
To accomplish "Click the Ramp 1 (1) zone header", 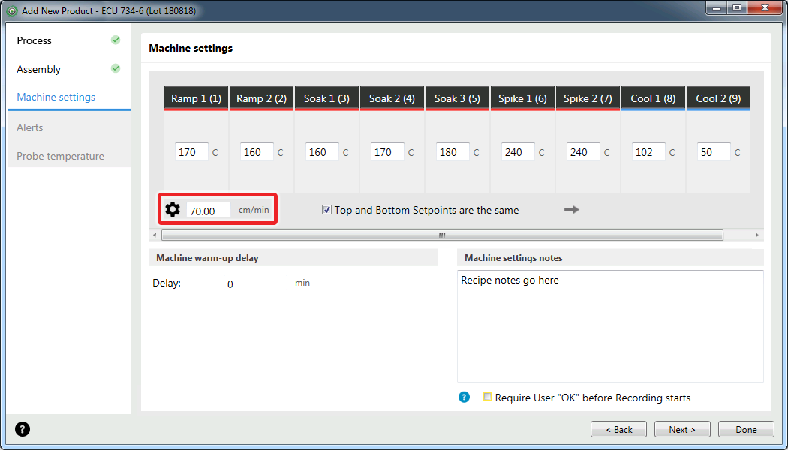I will point(197,98).
